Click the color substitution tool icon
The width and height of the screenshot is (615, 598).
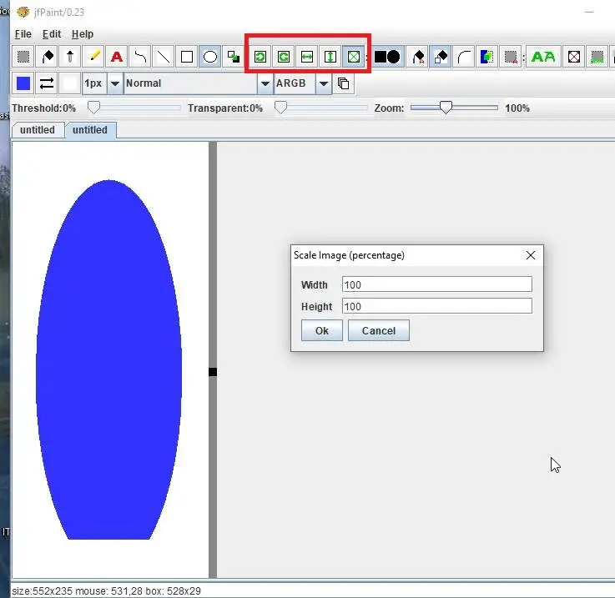coord(234,57)
